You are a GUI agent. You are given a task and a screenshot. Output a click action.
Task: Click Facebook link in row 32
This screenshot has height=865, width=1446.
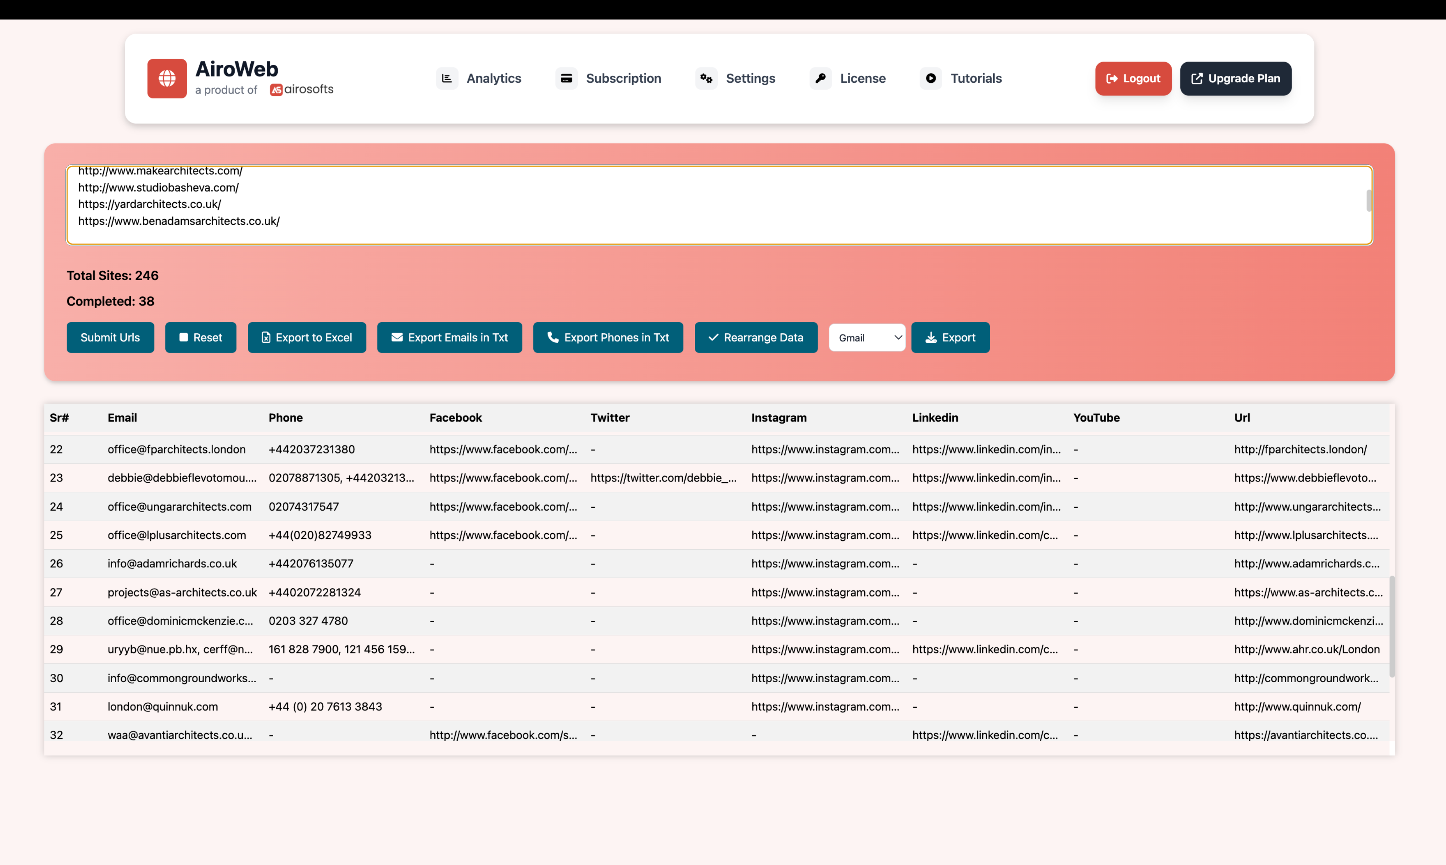click(x=503, y=735)
